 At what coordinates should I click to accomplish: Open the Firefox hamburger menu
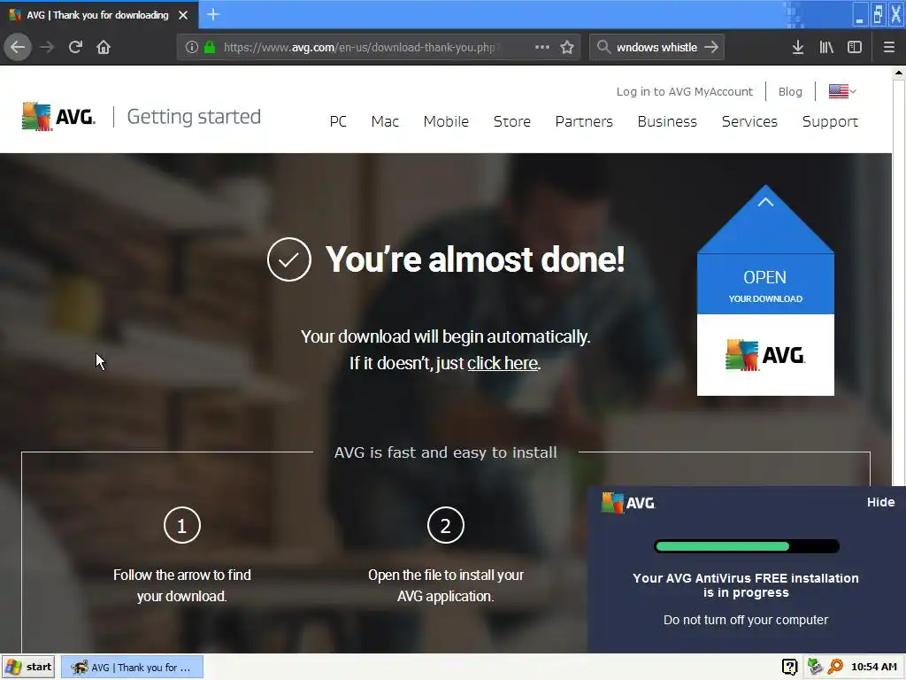(889, 47)
